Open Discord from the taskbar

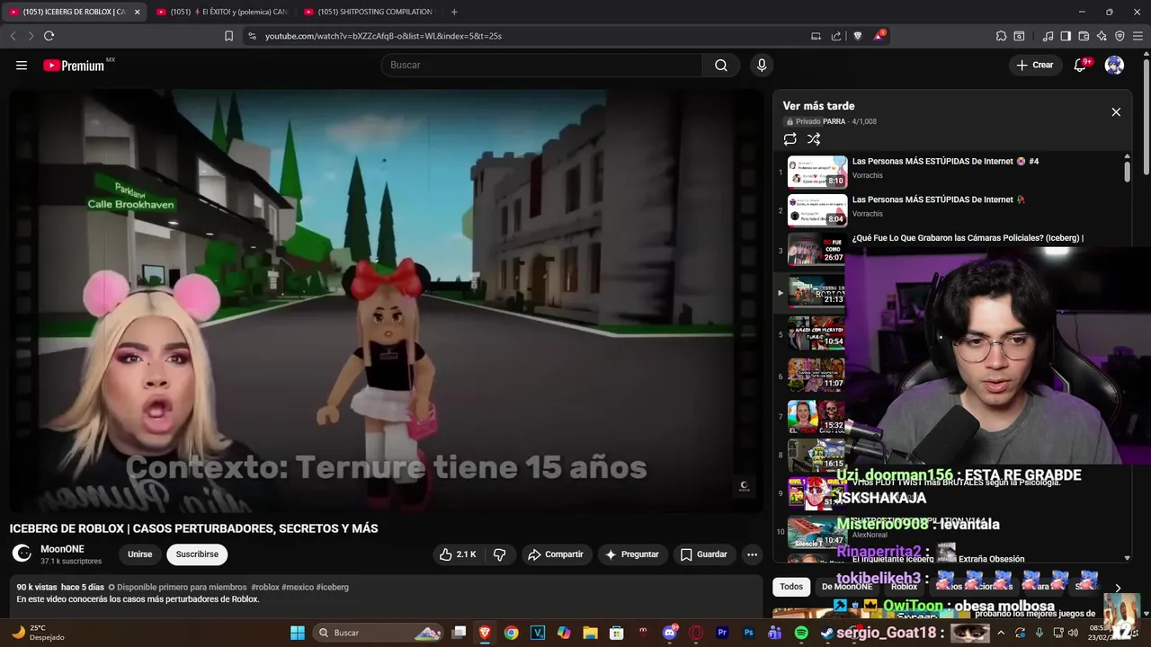point(669,633)
